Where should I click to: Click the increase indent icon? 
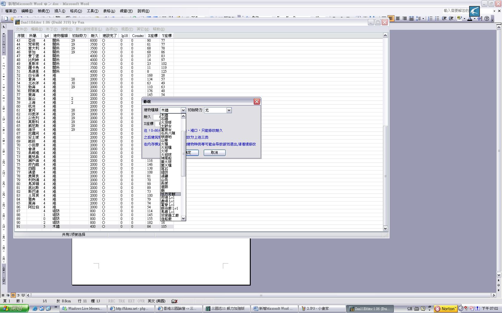pos(451,18)
